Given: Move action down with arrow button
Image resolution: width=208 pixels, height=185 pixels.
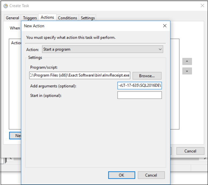Looking at the screenshot, I should (187, 71).
